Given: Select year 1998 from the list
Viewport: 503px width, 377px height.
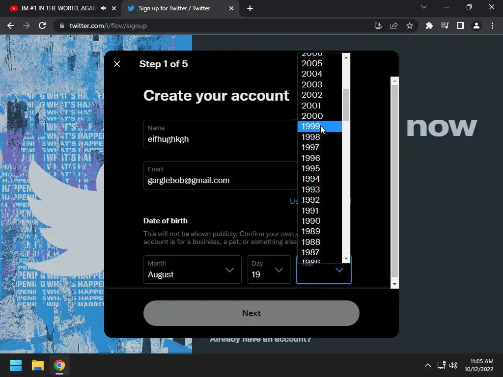Looking at the screenshot, I should pos(319,137).
